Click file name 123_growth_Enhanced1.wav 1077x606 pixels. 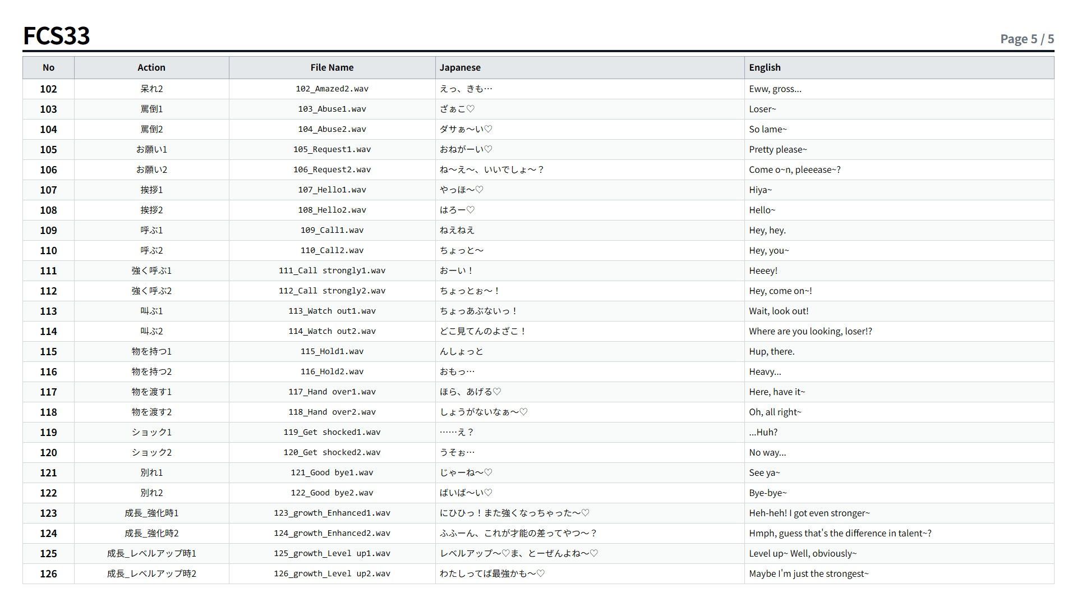(332, 513)
